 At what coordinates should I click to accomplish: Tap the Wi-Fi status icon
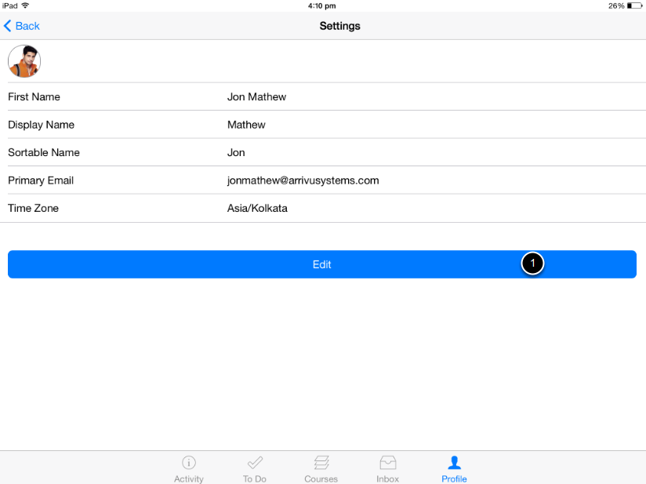(x=25, y=5)
